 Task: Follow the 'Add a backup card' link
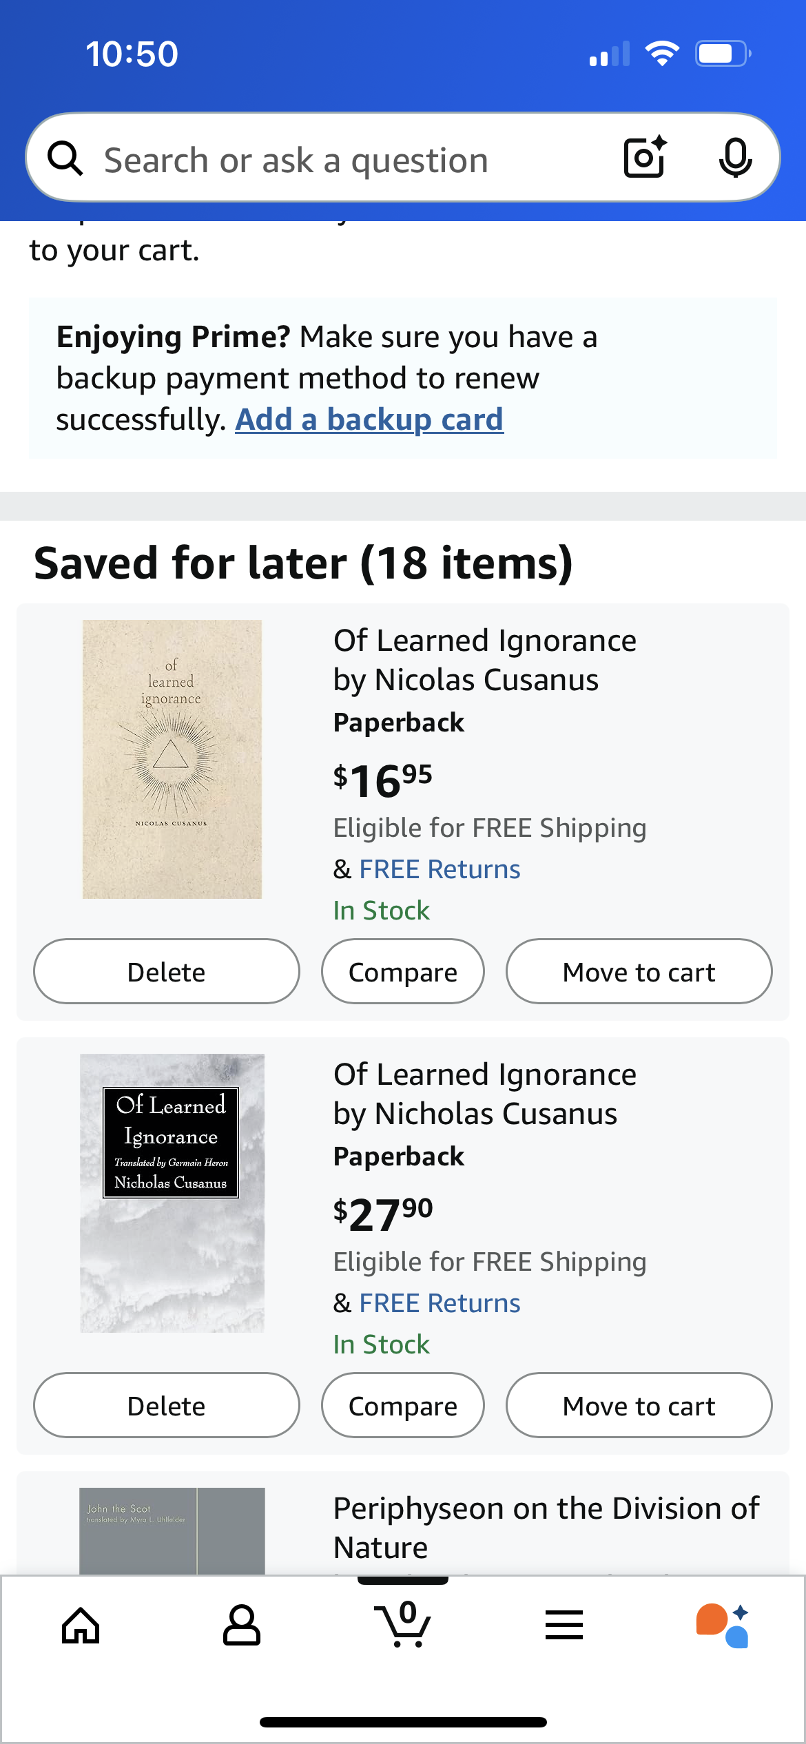(369, 419)
